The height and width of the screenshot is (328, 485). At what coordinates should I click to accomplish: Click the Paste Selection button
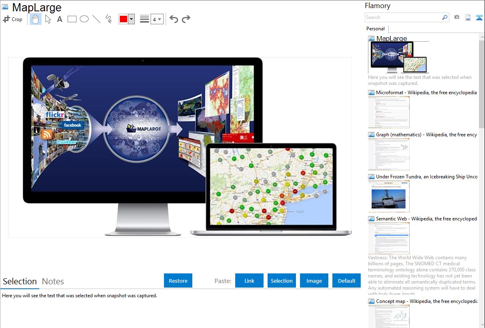(x=281, y=281)
